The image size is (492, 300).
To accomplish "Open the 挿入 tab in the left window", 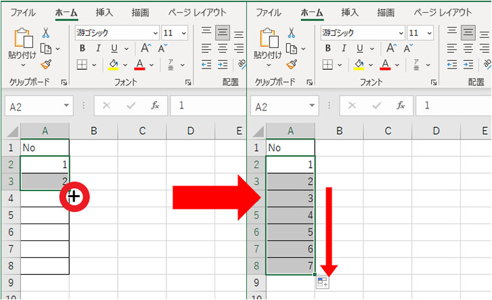I will click(105, 12).
